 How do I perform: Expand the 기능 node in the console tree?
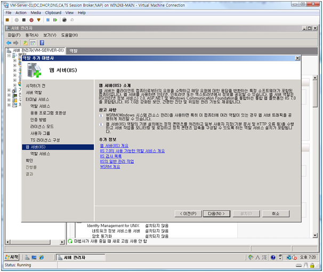9,90
